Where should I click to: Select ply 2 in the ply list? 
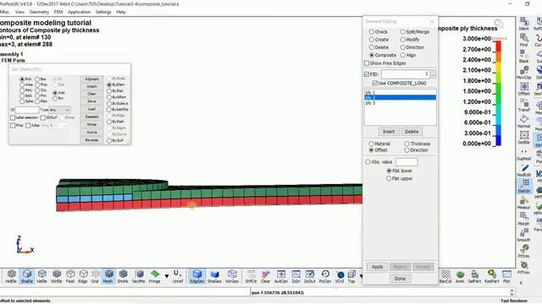(401, 98)
